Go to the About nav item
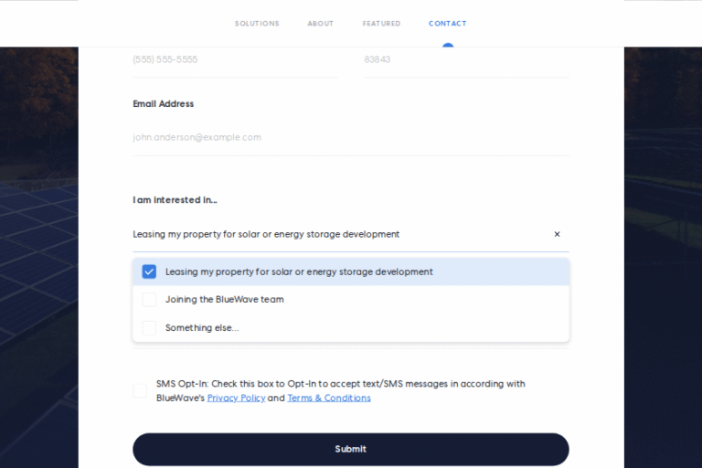Image resolution: width=702 pixels, height=468 pixels. click(321, 24)
